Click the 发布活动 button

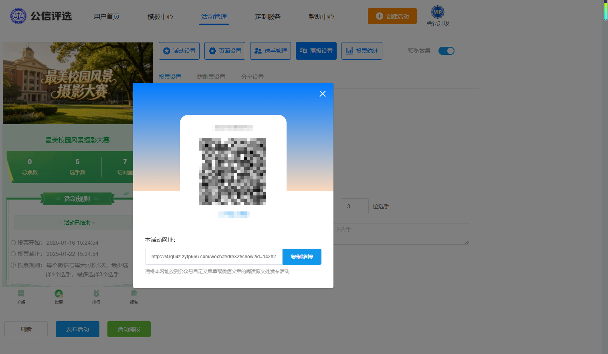(77, 329)
